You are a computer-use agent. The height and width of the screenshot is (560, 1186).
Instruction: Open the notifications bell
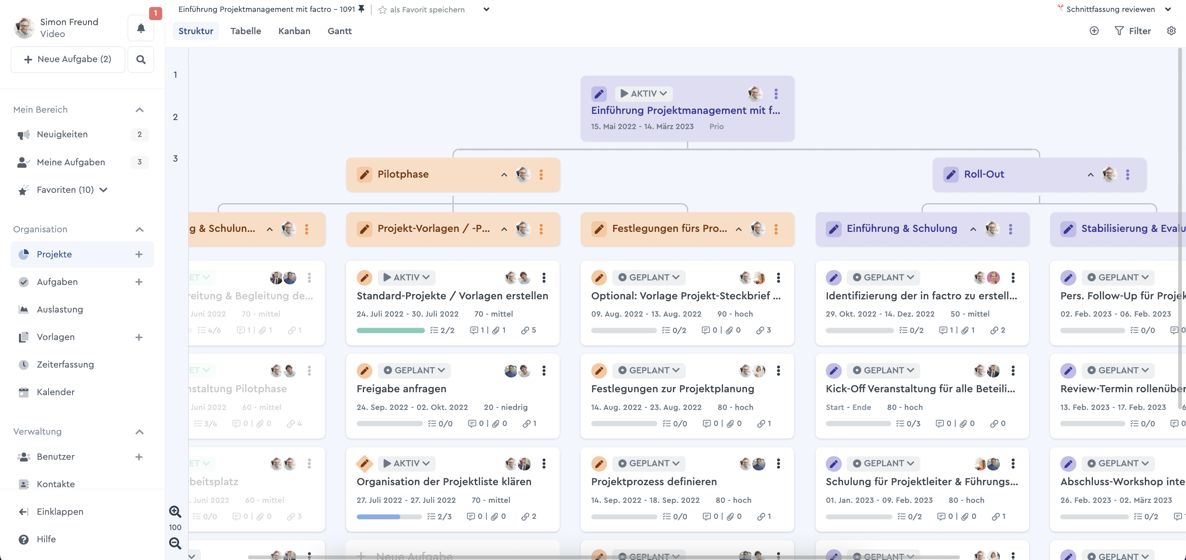pyautogui.click(x=141, y=28)
